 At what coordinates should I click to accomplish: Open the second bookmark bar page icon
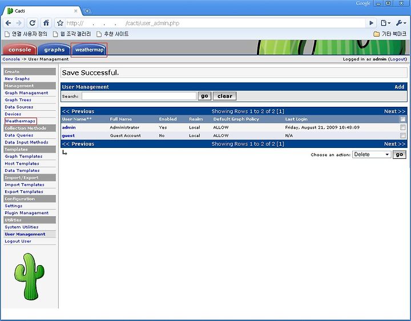55,34
